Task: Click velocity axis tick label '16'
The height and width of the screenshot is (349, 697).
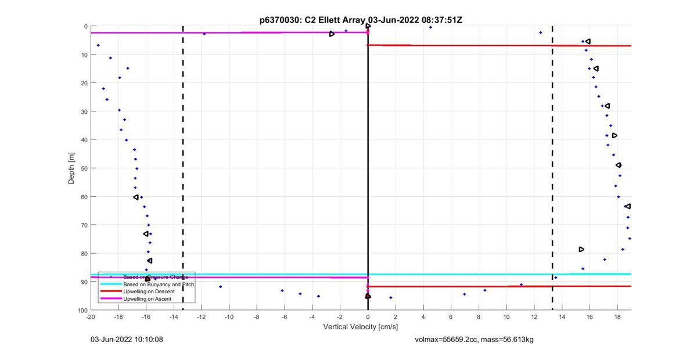Action: click(590, 318)
